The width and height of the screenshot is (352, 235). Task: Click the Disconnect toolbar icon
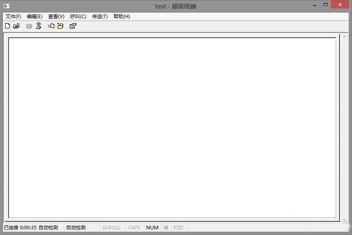(38, 26)
